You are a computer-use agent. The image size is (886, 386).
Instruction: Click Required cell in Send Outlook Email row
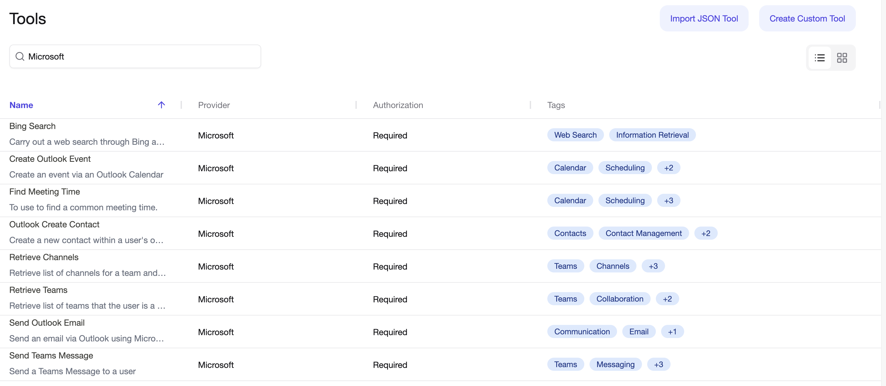point(390,332)
